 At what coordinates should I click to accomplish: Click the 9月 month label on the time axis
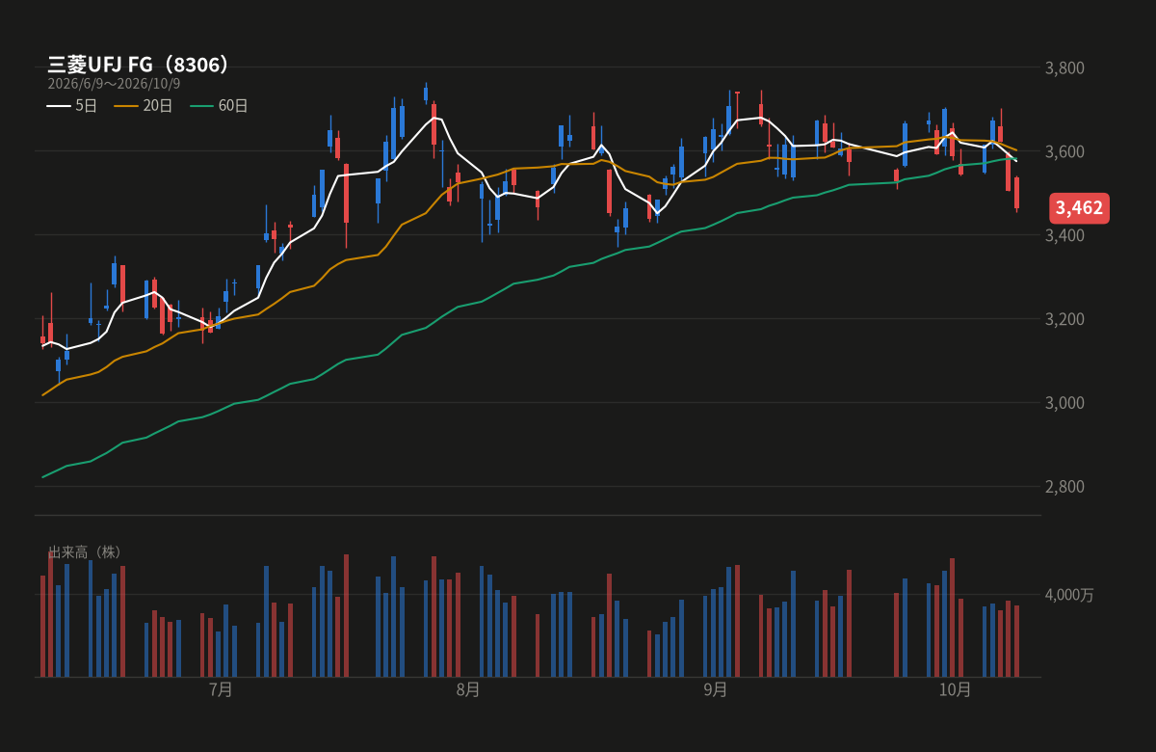click(x=716, y=689)
